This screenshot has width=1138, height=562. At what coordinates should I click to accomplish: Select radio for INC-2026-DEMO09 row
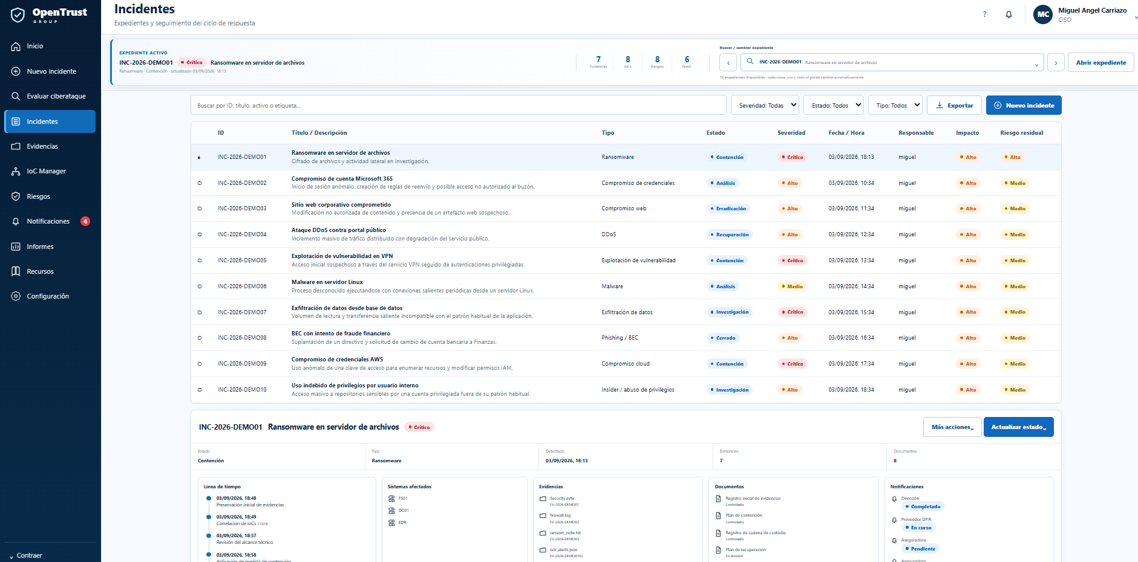[200, 364]
